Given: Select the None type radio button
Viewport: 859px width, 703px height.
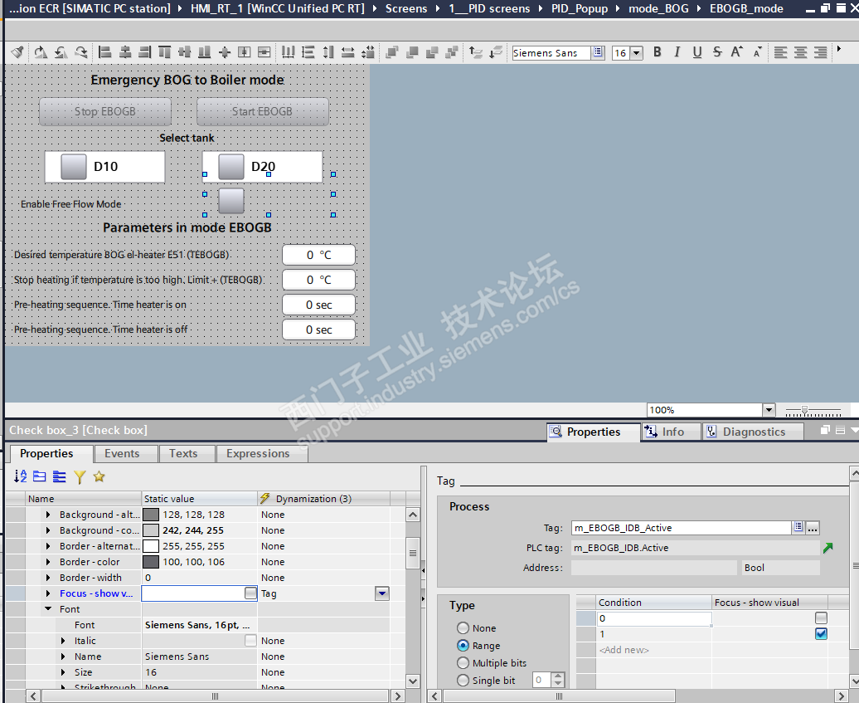Looking at the screenshot, I should 463,627.
